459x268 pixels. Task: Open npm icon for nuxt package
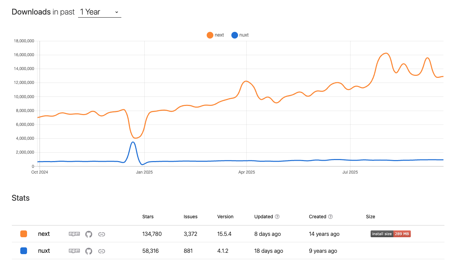coord(74,251)
